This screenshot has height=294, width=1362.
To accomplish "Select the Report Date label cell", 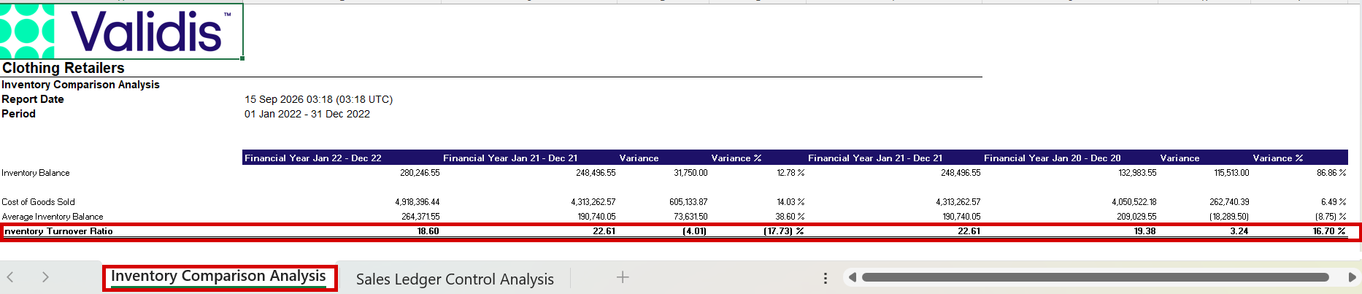I will (33, 99).
